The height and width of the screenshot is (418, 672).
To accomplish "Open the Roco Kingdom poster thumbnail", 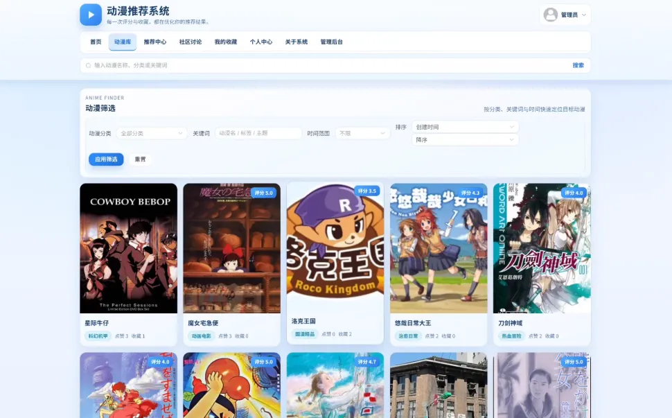I will click(335, 247).
